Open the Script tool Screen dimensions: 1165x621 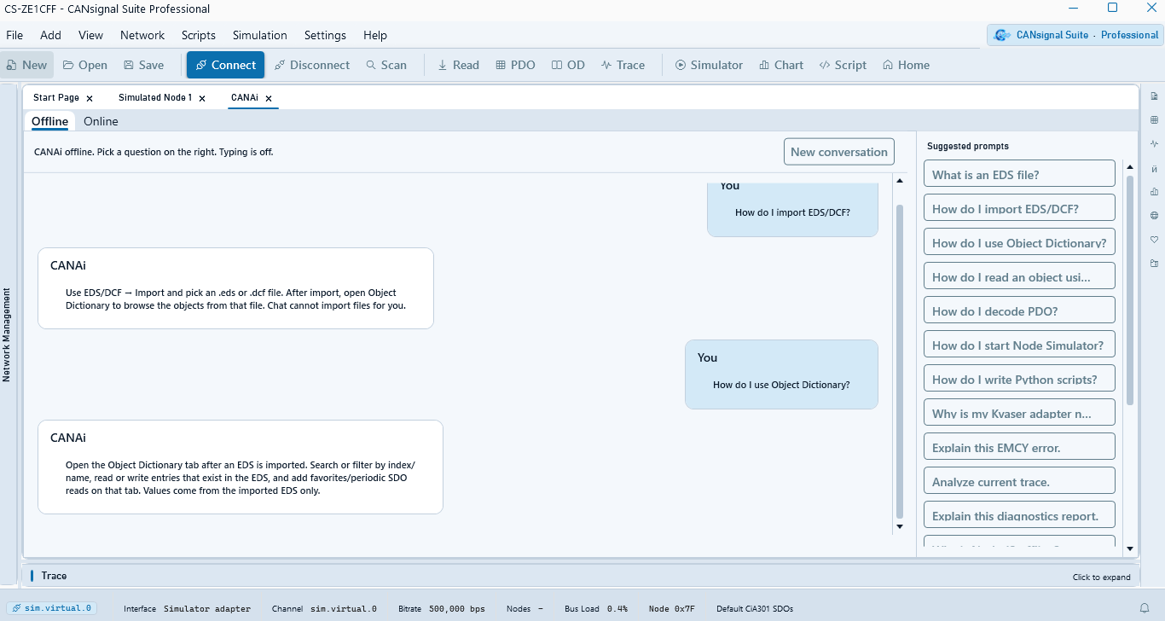point(843,65)
